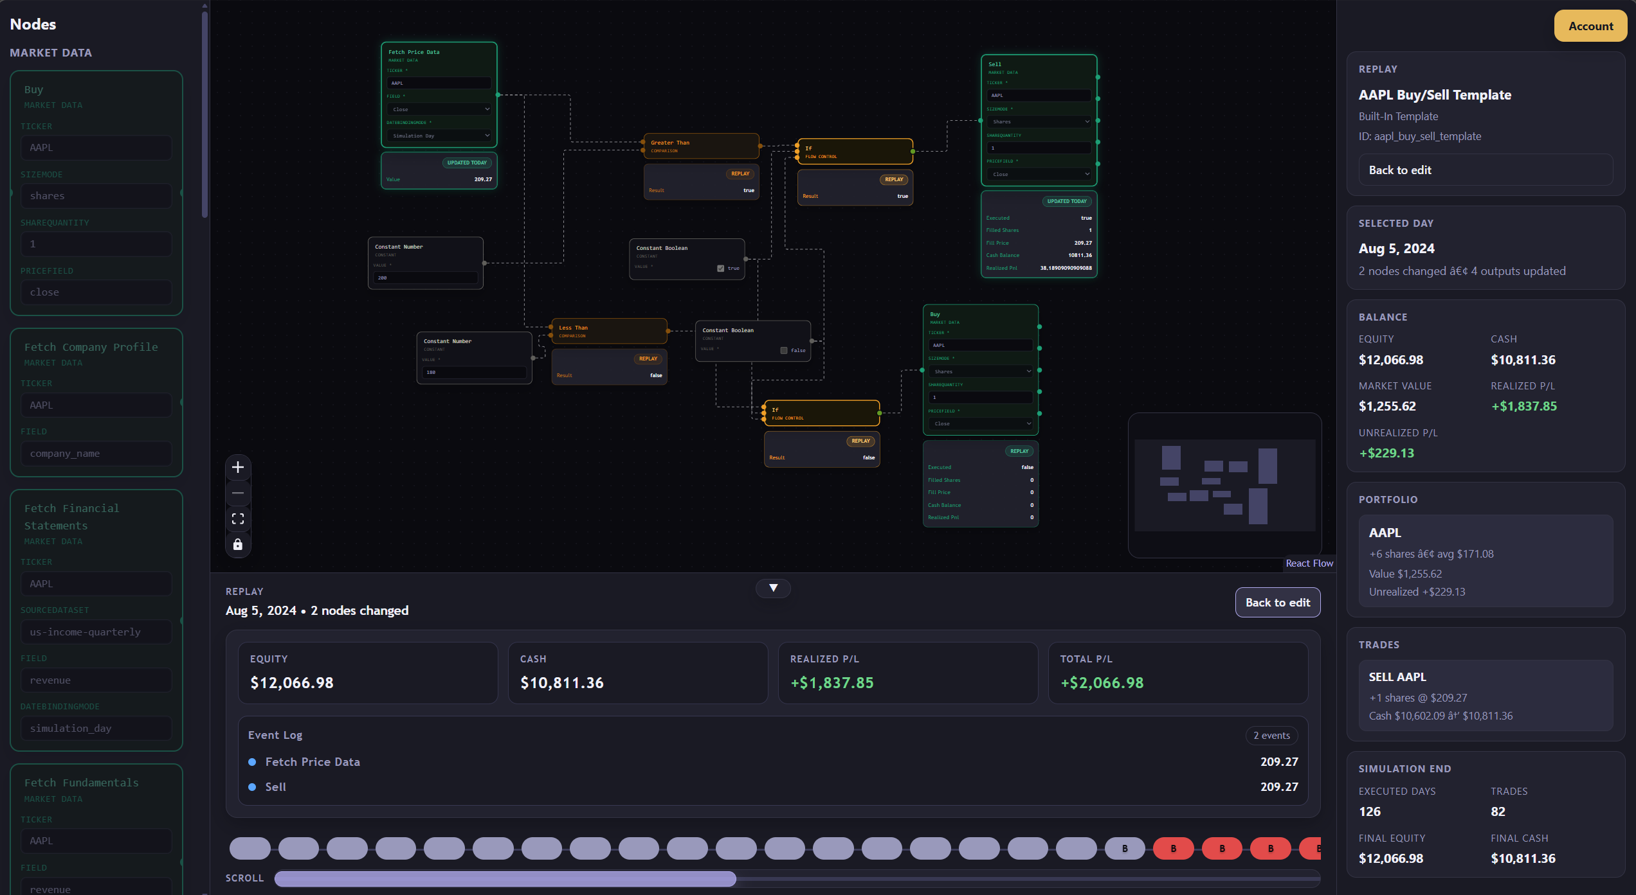The image size is (1636, 895).
Task: Collapse the replay panel with down triangle
Action: [x=773, y=588]
